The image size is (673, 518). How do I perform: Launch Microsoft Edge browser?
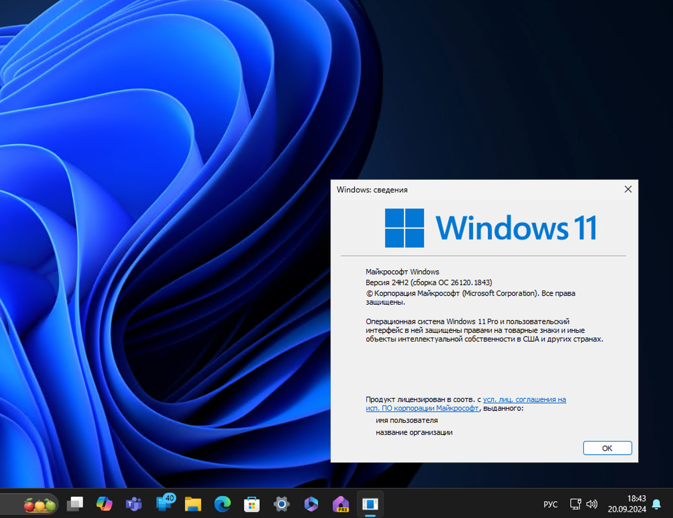click(222, 504)
